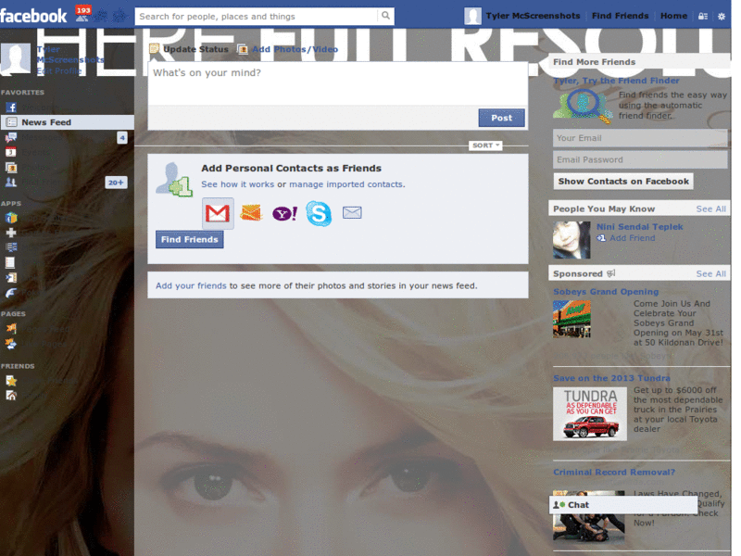Focus the search people, places and things field

257,16
